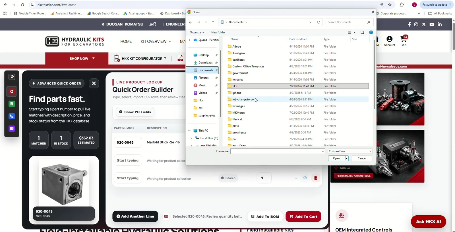Screen dimensions: 455x232
Task: Open the Ask HKX AI chat button
Action: 428,222
